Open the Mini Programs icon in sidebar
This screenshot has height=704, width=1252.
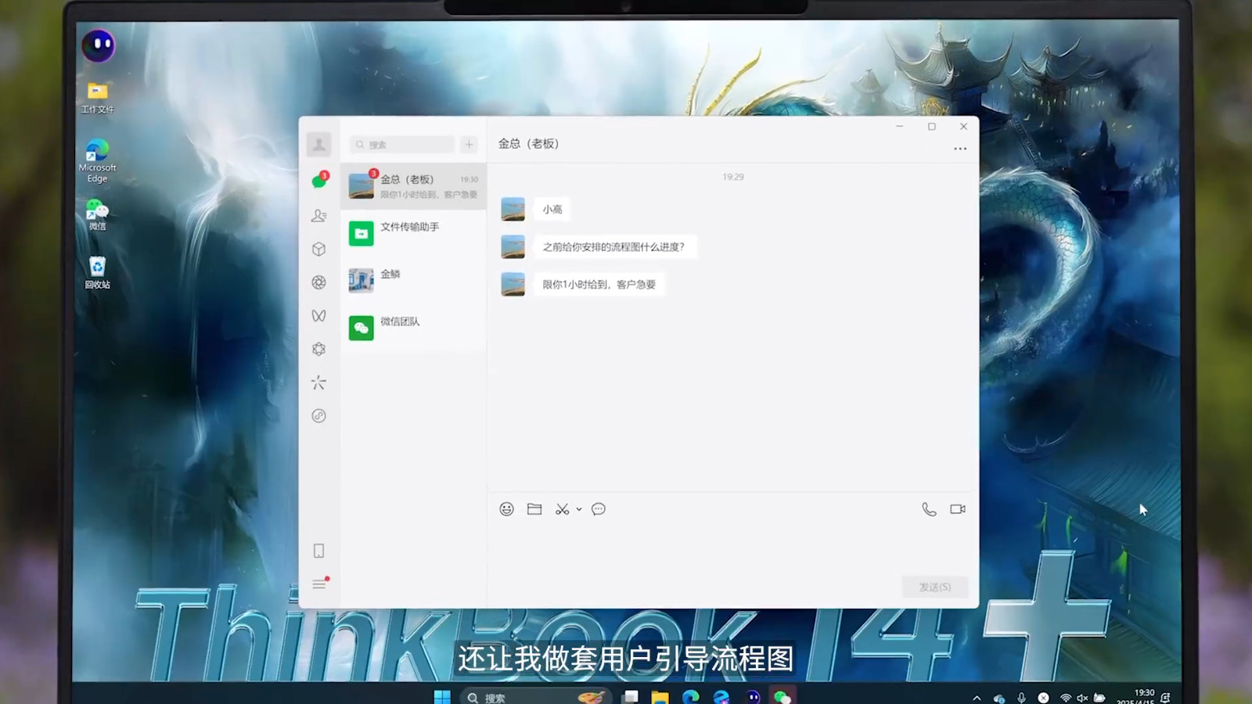[x=318, y=416]
